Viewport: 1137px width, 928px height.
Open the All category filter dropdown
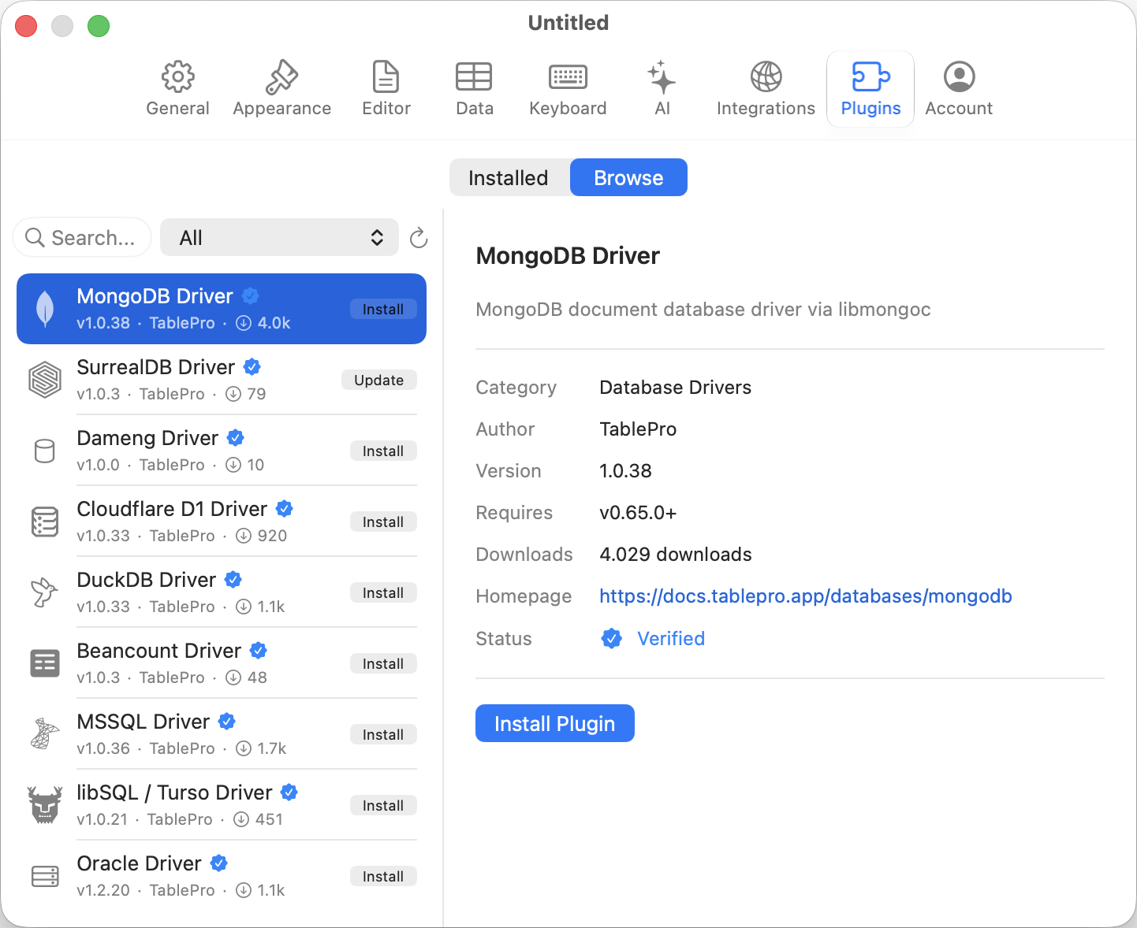279,237
